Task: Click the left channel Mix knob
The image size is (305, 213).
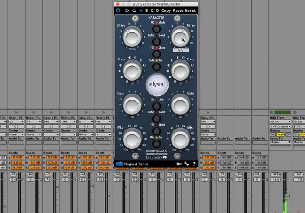Action: click(x=132, y=139)
